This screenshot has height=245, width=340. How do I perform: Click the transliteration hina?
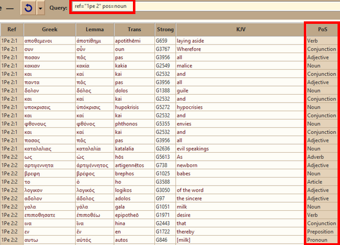(120, 224)
